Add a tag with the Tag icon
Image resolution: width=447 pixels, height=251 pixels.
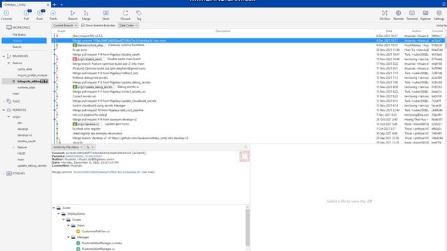click(138, 13)
